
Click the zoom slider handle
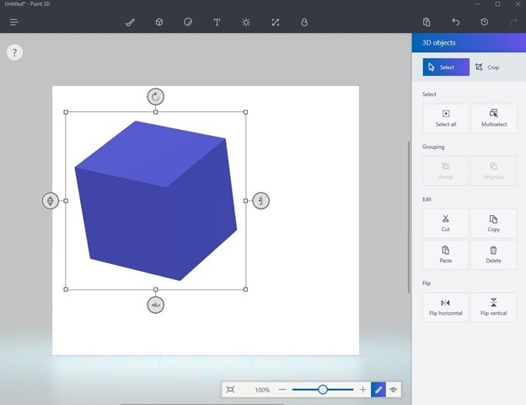[x=323, y=390]
